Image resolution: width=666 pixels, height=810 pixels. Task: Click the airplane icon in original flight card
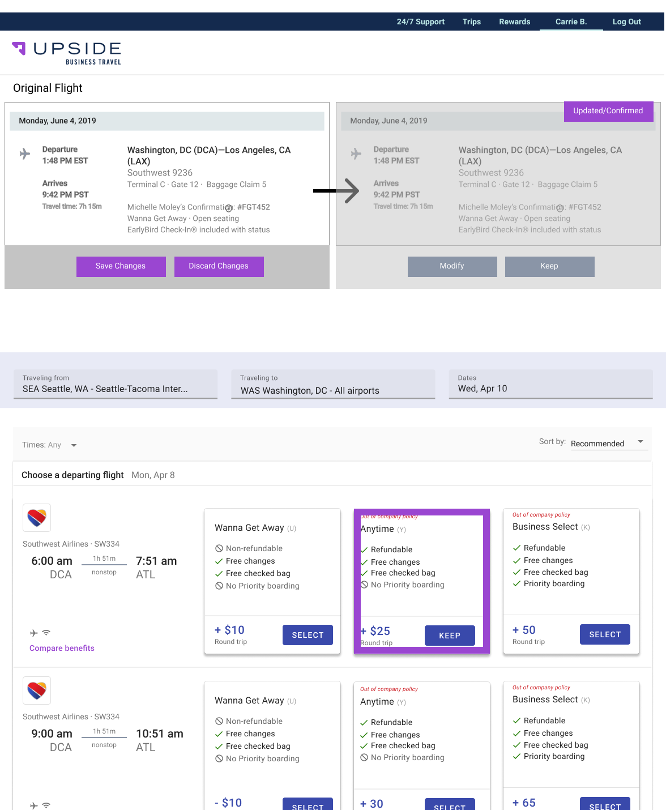click(x=25, y=154)
